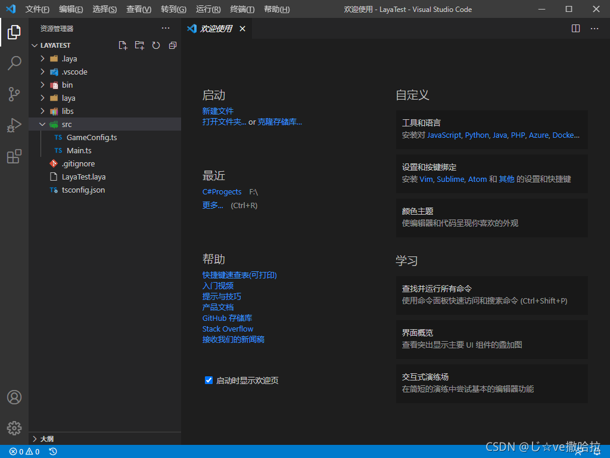This screenshot has height=458, width=610.
Task: Expand the .laya folder
Action: coord(42,58)
